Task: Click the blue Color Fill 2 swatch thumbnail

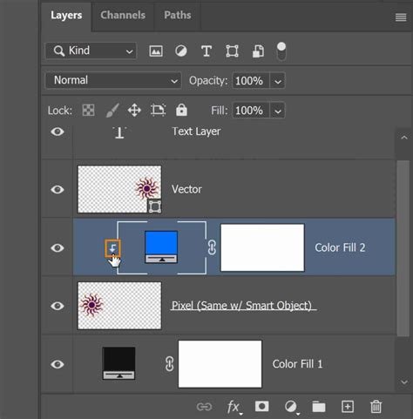Action: coord(161,247)
